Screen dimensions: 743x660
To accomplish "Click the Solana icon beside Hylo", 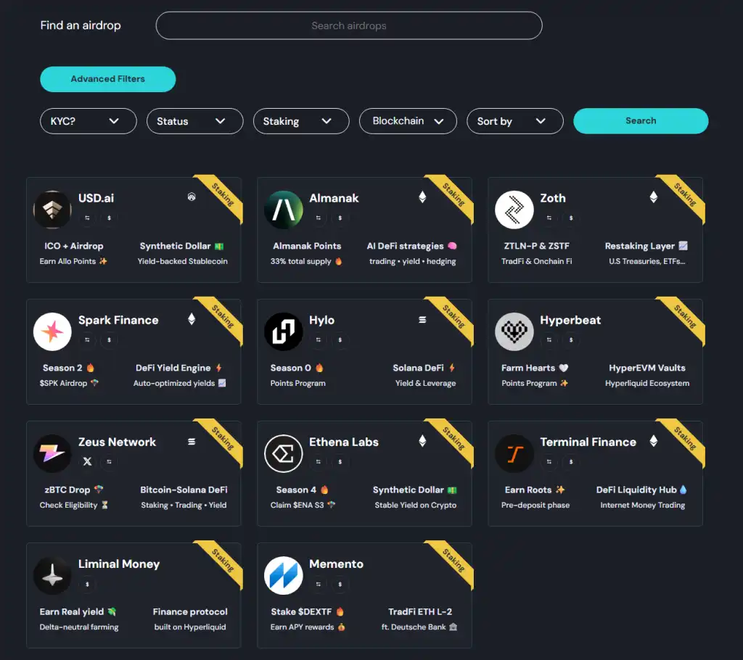I will 423,318.
